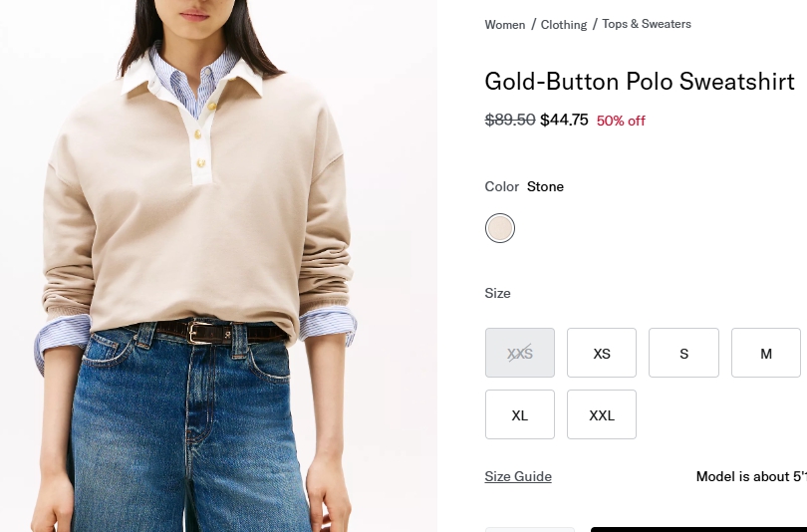The width and height of the screenshot is (807, 532).
Task: Choose size XL
Action: 520,414
